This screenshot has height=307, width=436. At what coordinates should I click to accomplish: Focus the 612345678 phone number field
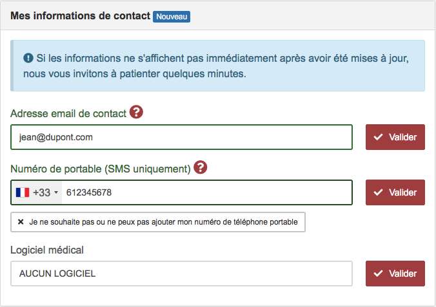click(x=207, y=192)
